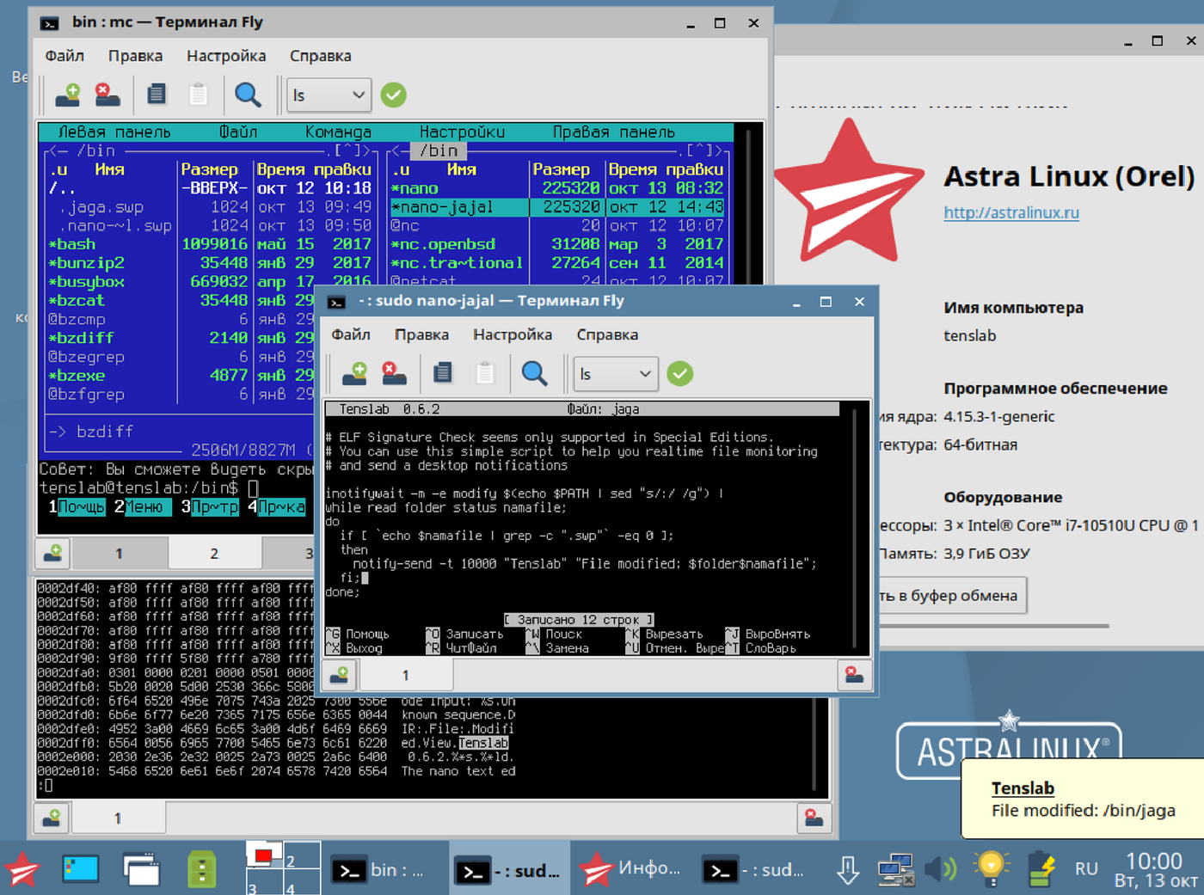Close current tab with red X folder icon
Screen dimensions: 1204x895
coord(393,373)
